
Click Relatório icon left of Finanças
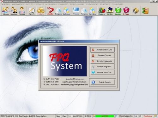(x=92, y=11)
